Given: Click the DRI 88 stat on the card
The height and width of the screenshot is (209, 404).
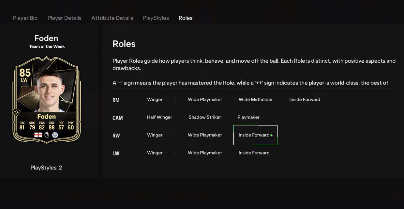Looking at the screenshot, I should (x=51, y=126).
